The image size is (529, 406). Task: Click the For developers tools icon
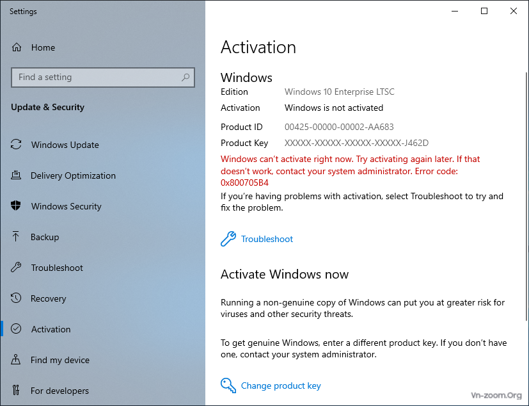[16, 391]
